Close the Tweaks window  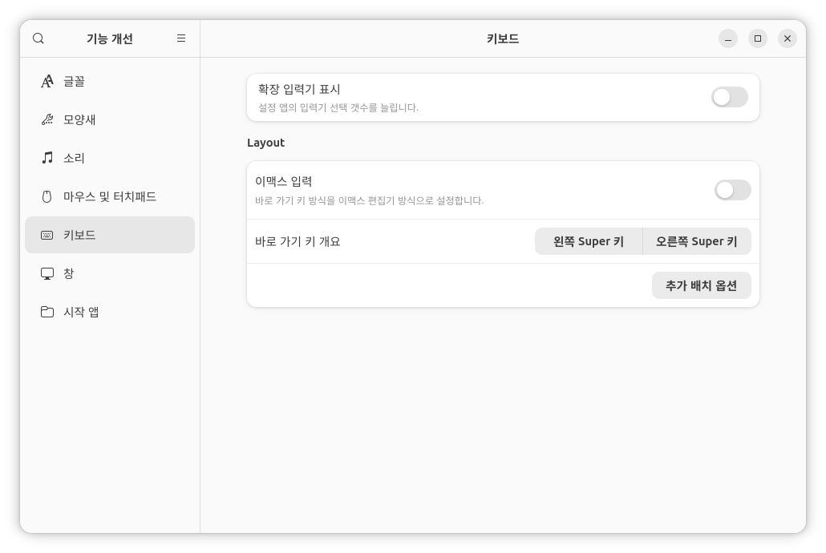(x=788, y=38)
